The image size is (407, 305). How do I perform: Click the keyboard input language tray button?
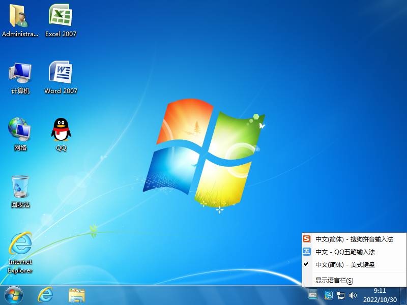tap(313, 295)
